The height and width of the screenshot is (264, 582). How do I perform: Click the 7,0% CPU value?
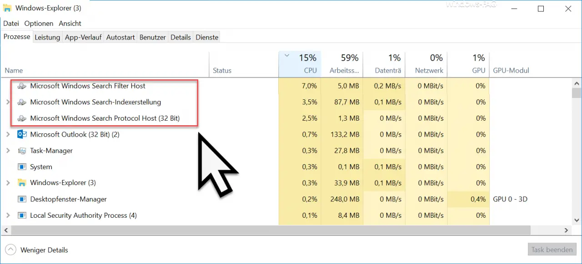[x=309, y=86]
